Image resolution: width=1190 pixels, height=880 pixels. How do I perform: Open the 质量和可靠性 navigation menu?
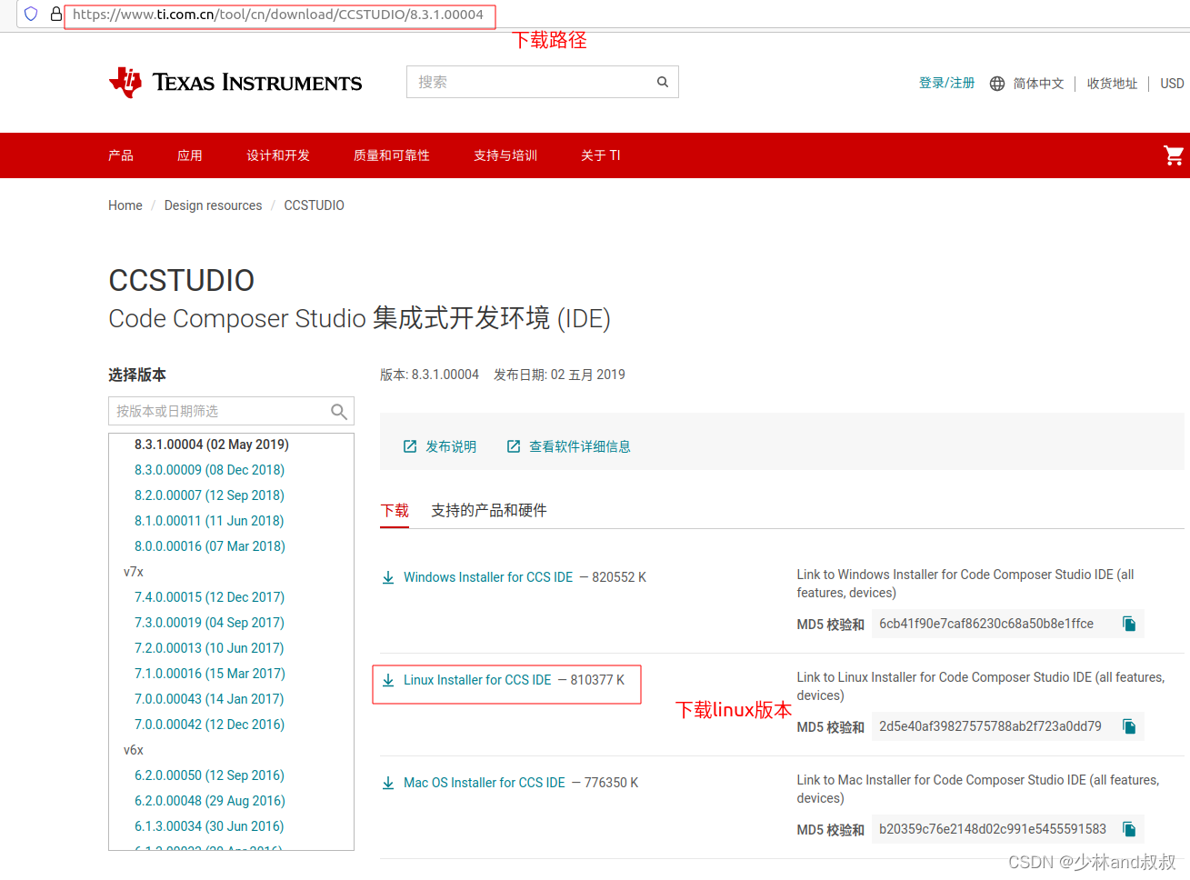[x=392, y=155]
